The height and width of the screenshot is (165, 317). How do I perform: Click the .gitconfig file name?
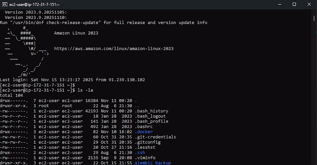(x=148, y=142)
